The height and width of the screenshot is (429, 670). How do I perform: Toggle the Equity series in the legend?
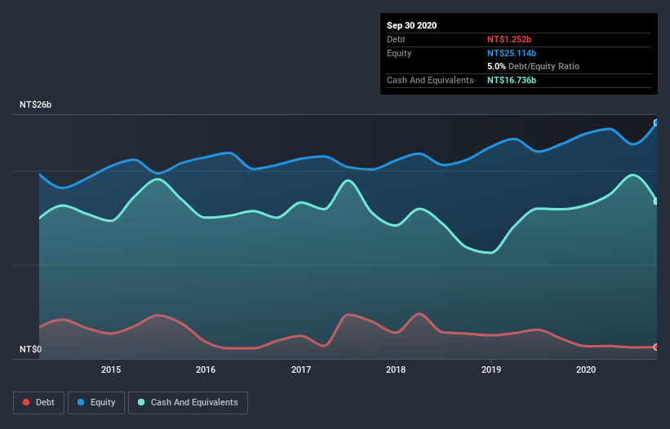point(96,403)
